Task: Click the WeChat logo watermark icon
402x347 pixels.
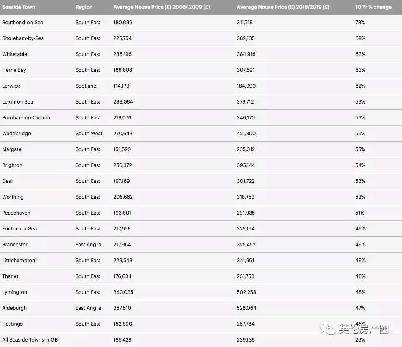Action: tap(328, 329)
